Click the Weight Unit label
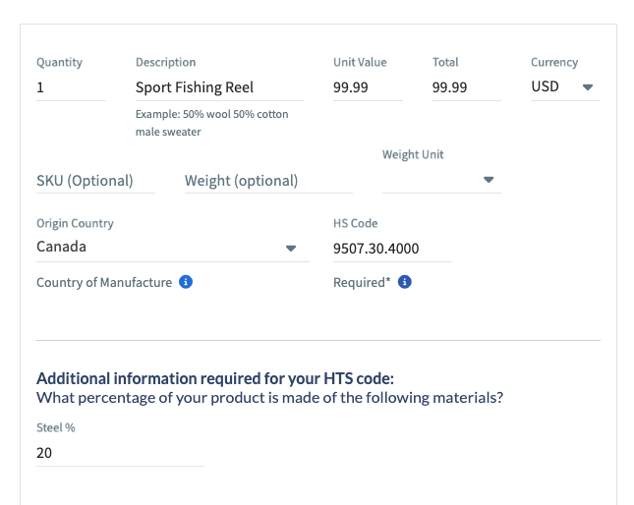Image resolution: width=634 pixels, height=505 pixels. 413,154
